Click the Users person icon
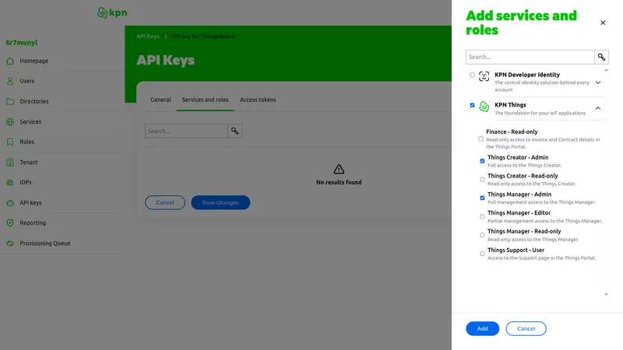The height and width of the screenshot is (350, 623). click(x=10, y=81)
